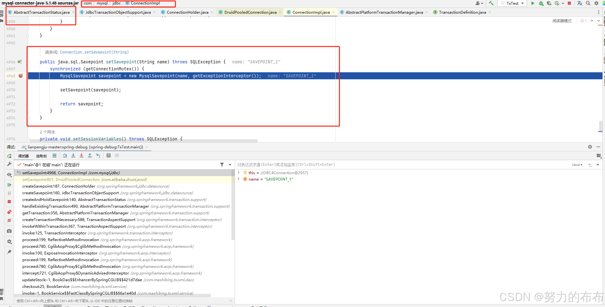Click Show Execution Point threads icon
The width and height of the screenshot is (605, 307).
54,155
